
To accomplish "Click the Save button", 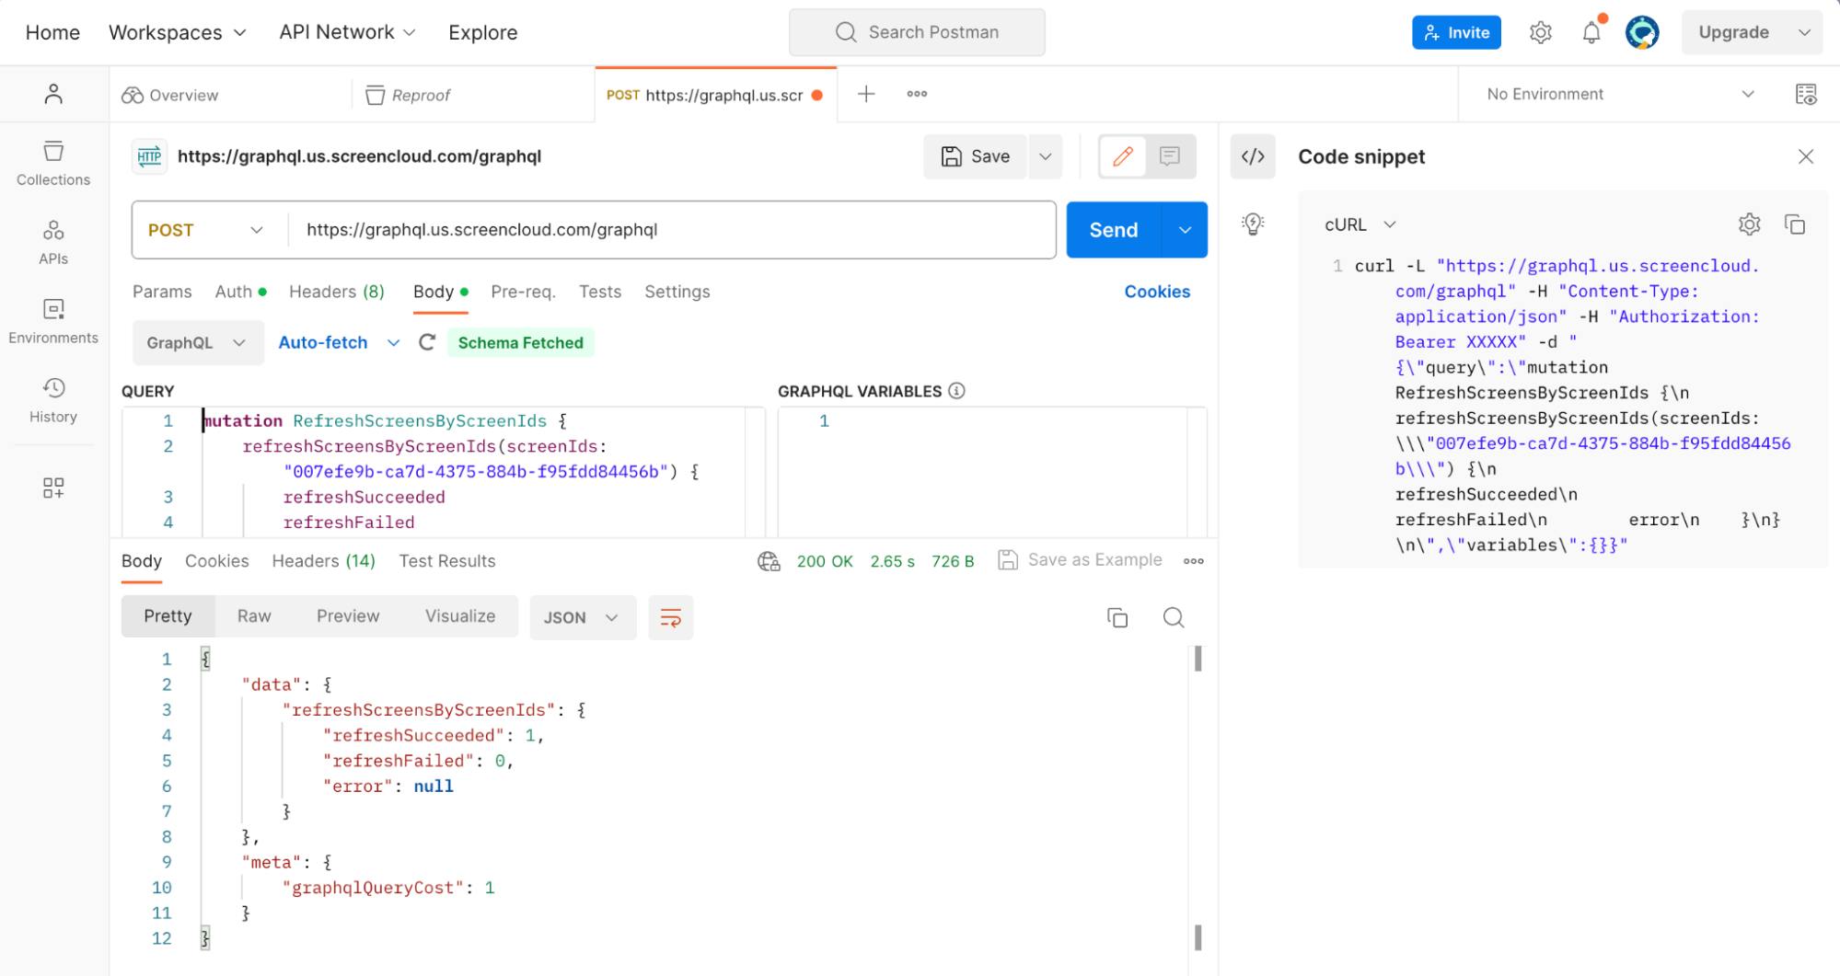I will click(975, 156).
